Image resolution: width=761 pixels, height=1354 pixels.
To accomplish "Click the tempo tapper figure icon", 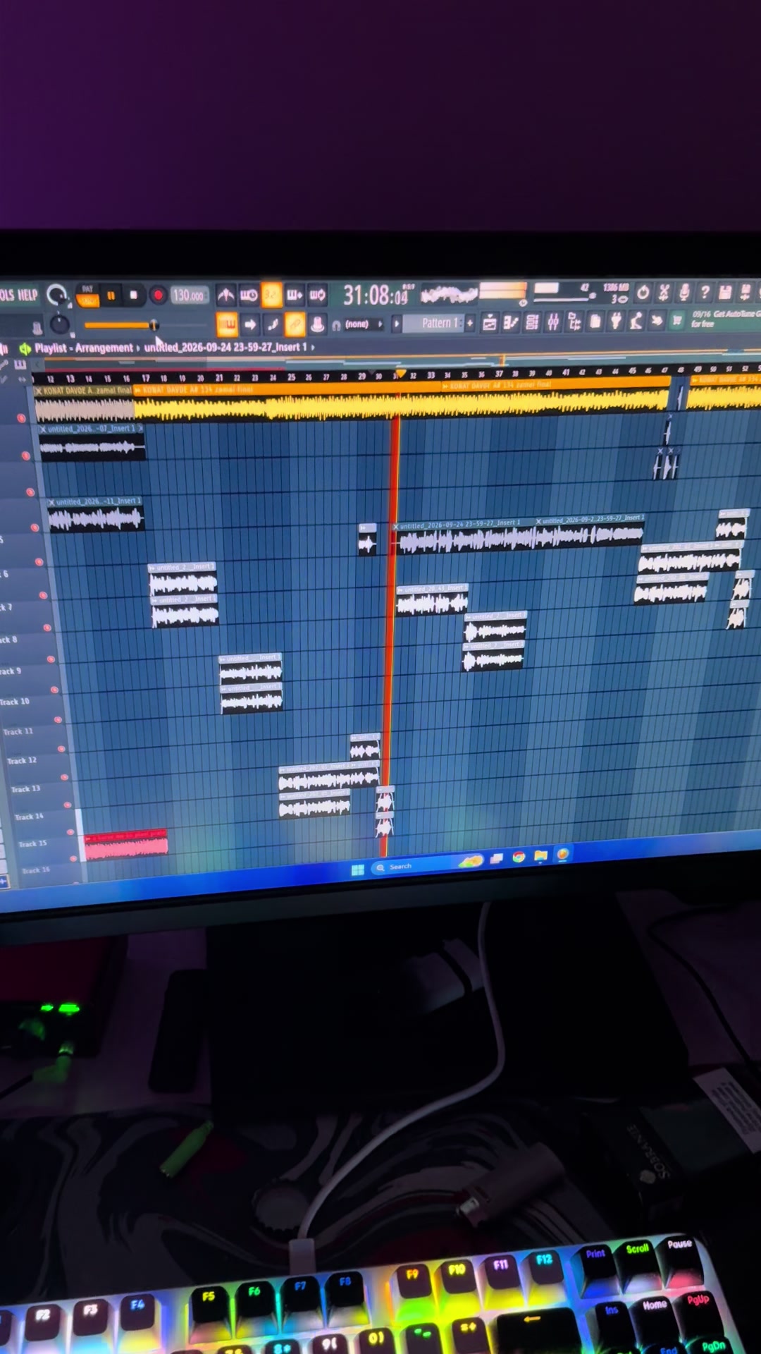I will (x=636, y=321).
